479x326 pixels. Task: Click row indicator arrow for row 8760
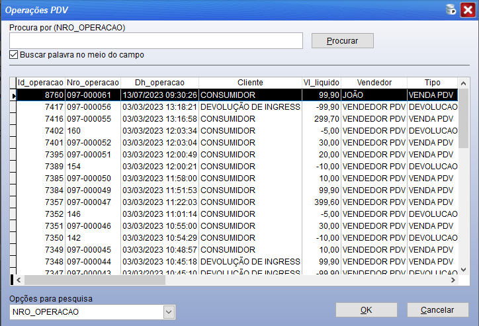13,96
